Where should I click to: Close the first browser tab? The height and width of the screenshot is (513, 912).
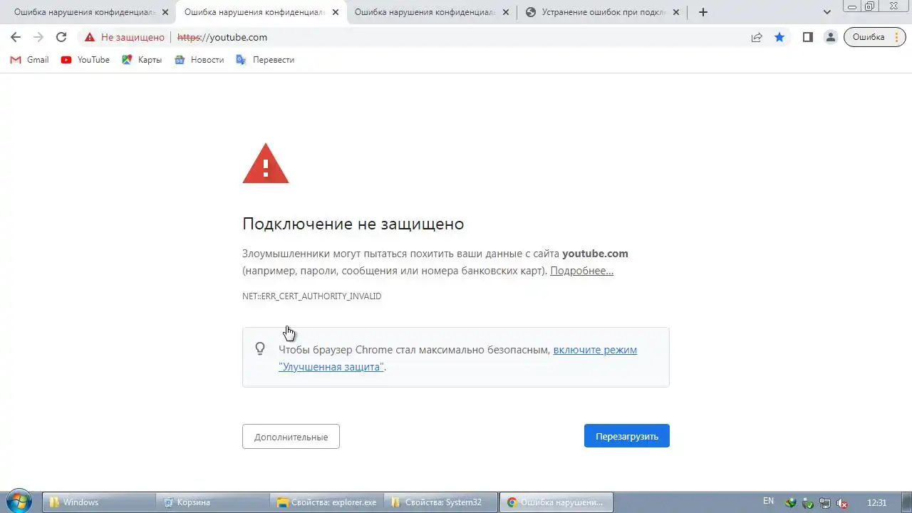[165, 12]
